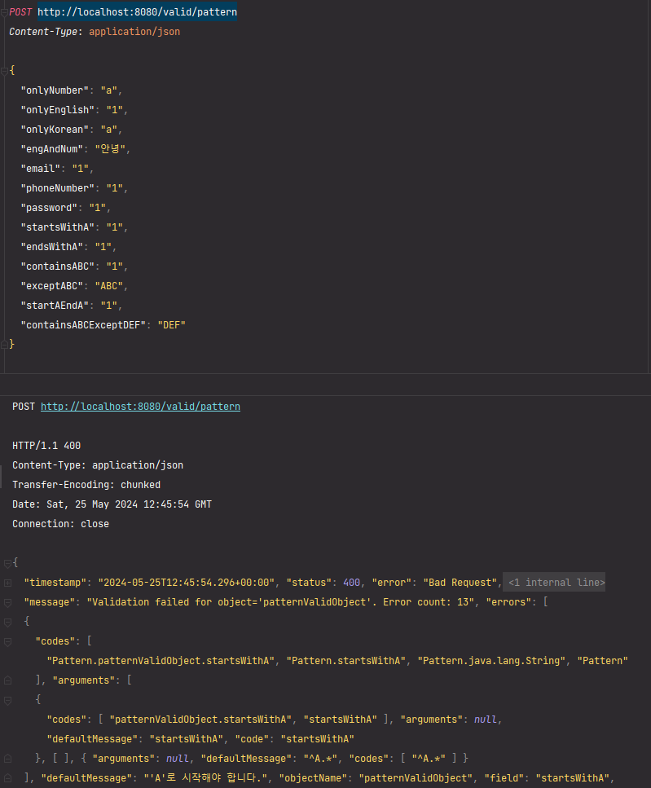Viewport: 651px width, 788px height.
Task: Click the "startsWithA" key in request body
Action: point(57,227)
